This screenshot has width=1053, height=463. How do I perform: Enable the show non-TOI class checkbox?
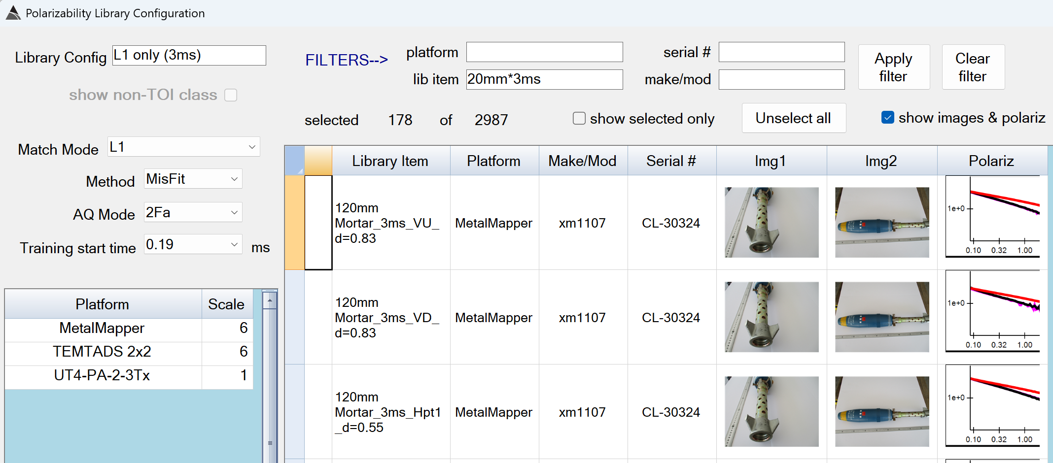[231, 95]
